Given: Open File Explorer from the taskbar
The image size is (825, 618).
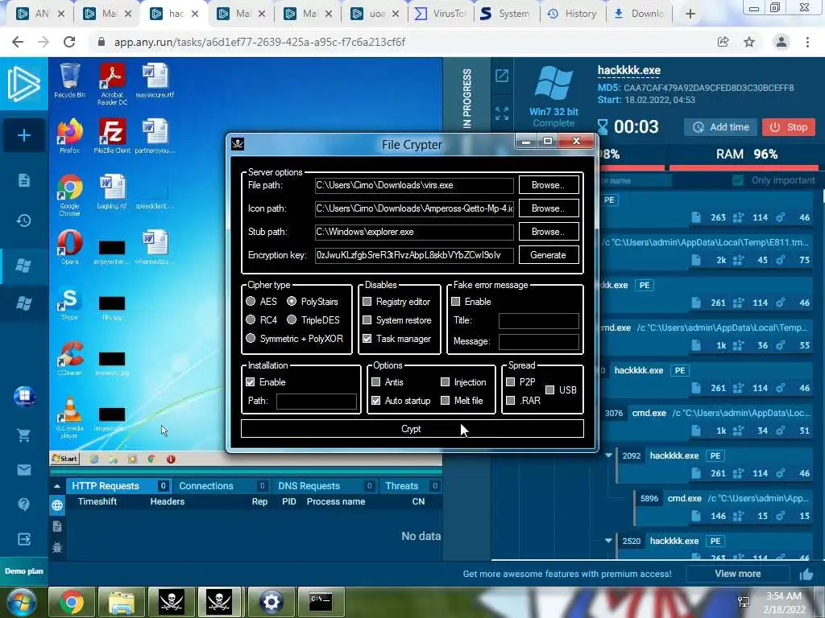Looking at the screenshot, I should 121,601.
